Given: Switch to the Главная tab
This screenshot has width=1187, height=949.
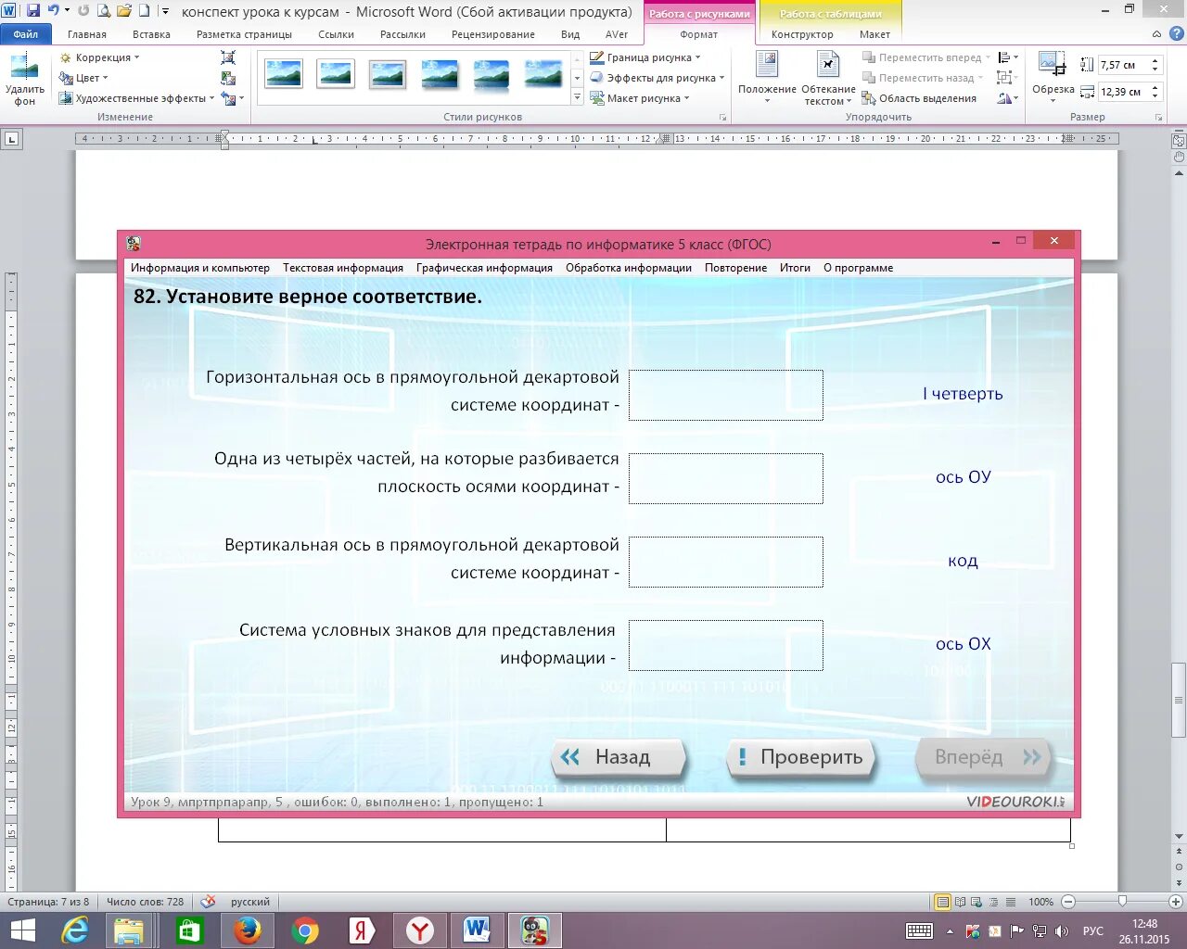Looking at the screenshot, I should [x=87, y=34].
